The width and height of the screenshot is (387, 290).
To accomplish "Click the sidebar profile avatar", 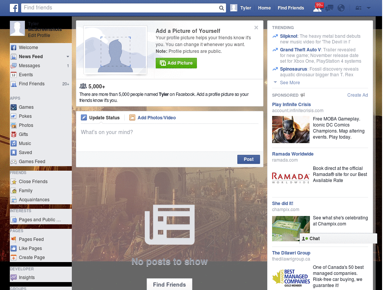I will tap(17, 28).
